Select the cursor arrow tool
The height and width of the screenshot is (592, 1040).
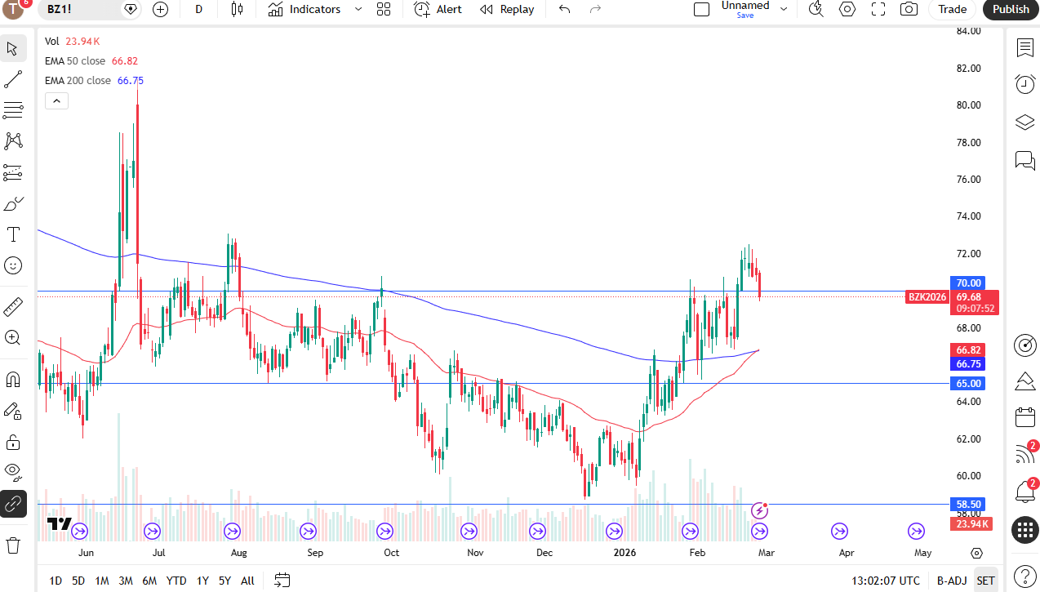click(x=13, y=48)
